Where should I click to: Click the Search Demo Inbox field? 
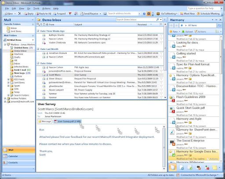[136, 20]
